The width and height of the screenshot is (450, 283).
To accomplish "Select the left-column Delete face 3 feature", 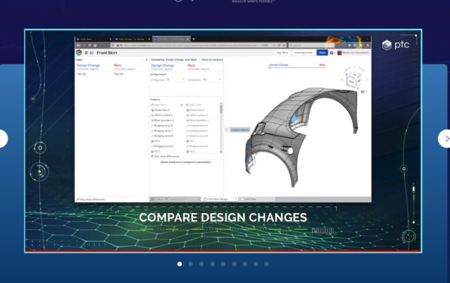I will tap(160, 110).
